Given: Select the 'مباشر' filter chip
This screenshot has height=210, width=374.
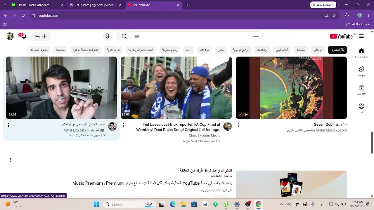Looking at the screenshot, I should [221, 50].
